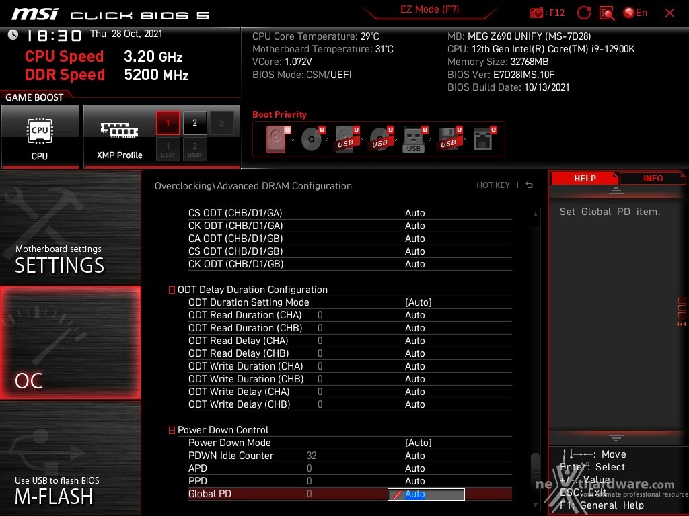Click the settings list scrollbar thumb

[x=535, y=470]
